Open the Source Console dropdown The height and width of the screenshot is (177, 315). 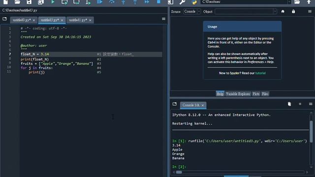pos(192,11)
